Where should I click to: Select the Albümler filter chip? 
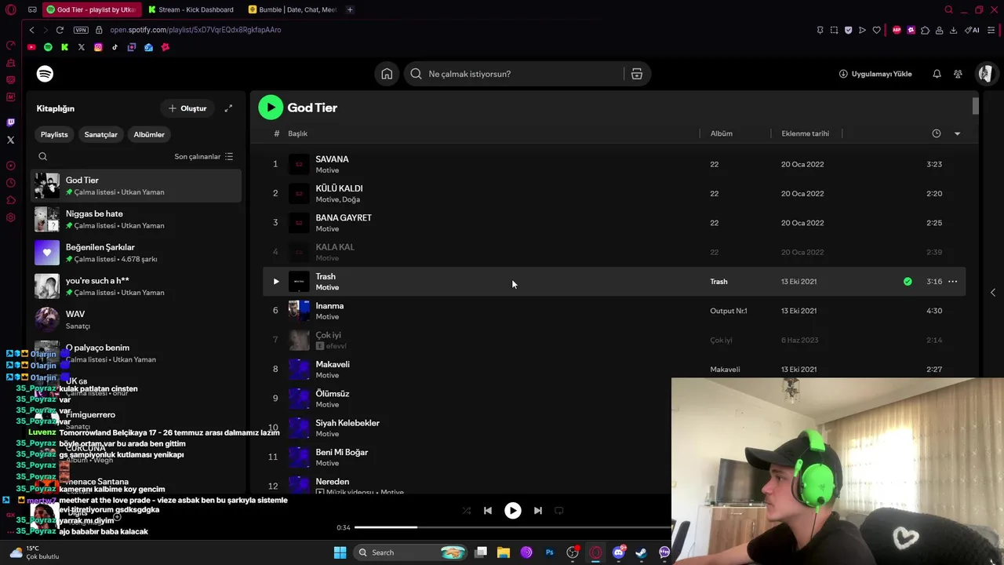(149, 134)
